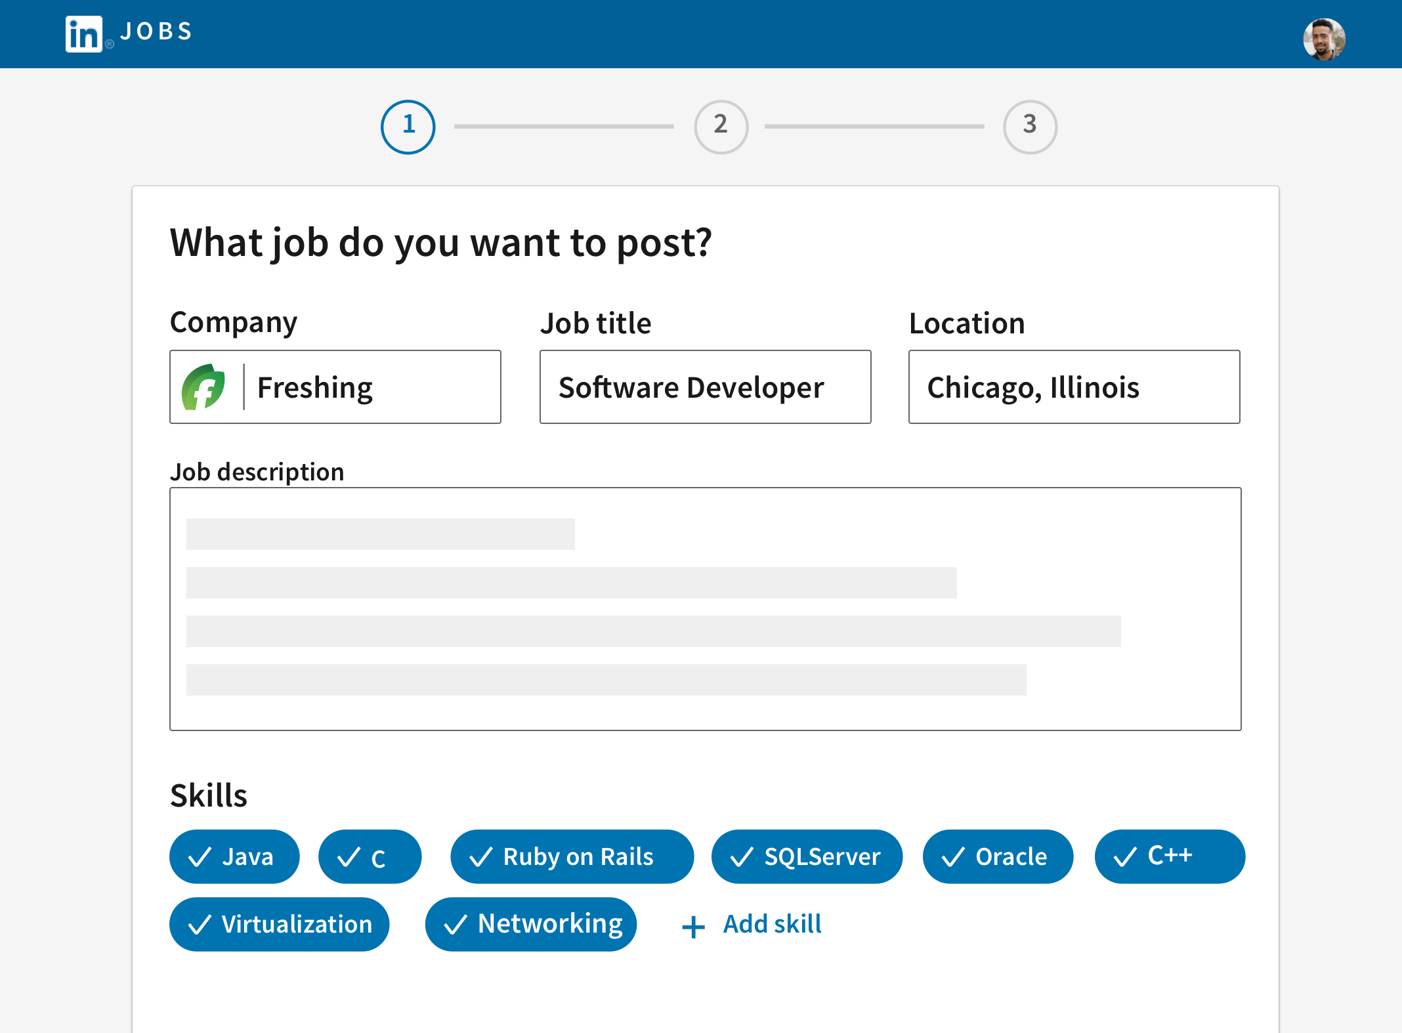Toggle the Java skill chip

234,856
